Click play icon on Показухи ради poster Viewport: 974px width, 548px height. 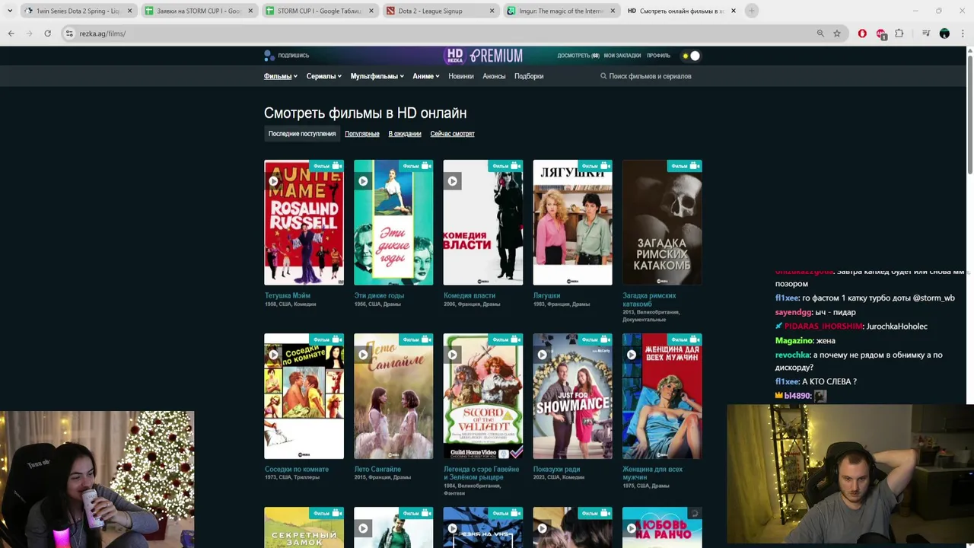[x=542, y=355]
